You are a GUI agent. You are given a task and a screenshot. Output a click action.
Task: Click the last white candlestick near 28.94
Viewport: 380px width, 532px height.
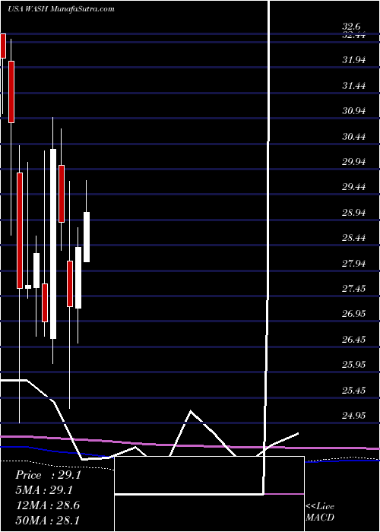coord(87,237)
